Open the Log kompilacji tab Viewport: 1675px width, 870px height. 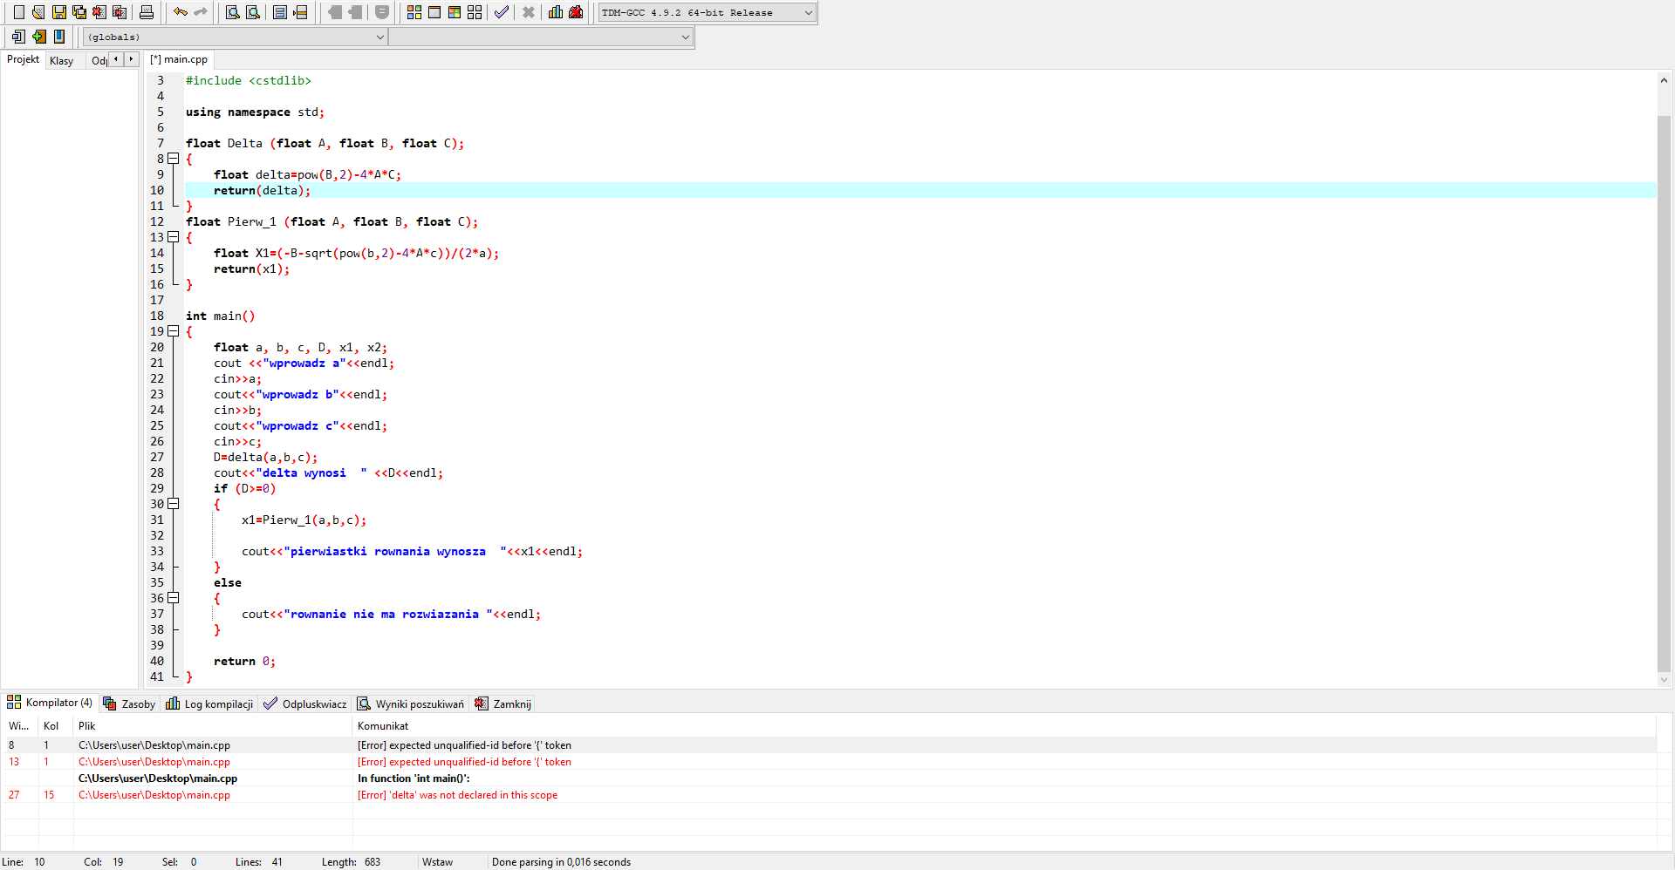209,703
